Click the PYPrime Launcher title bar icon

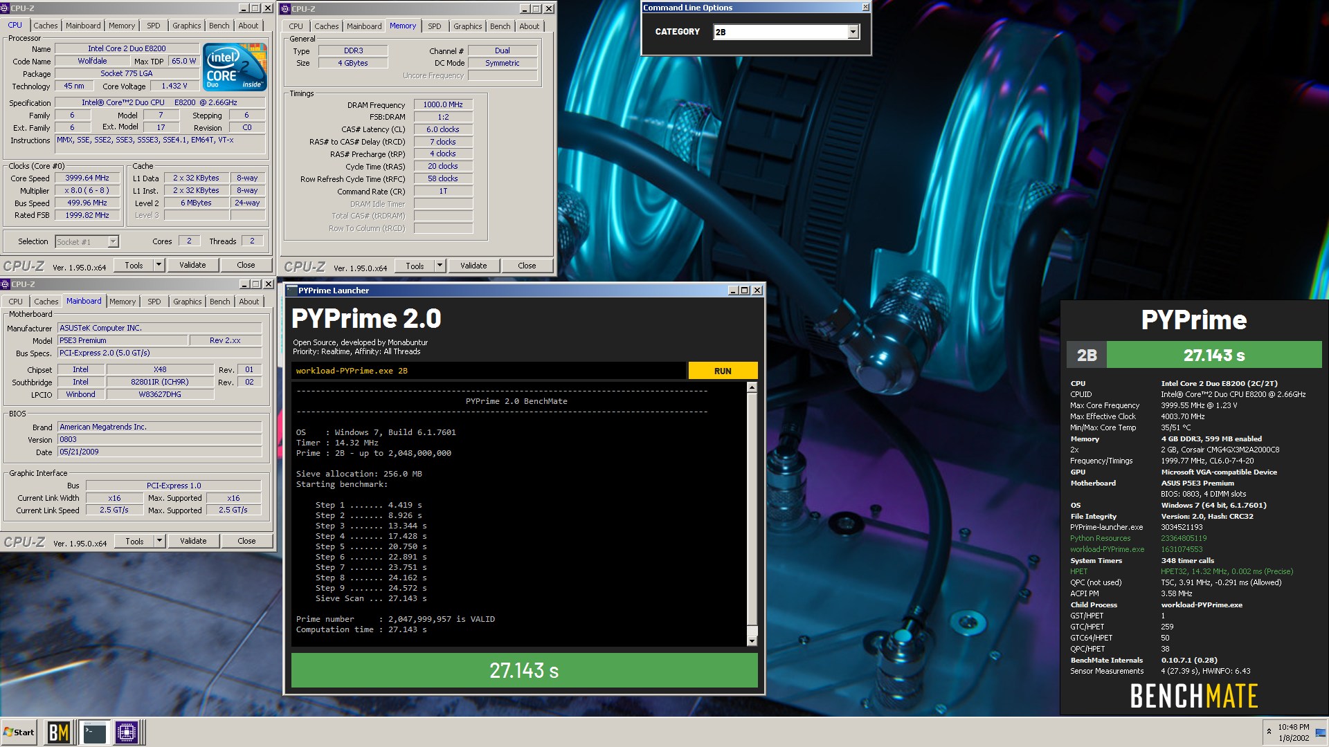292,290
